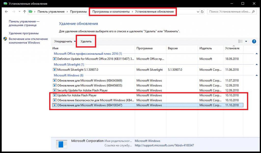
Task: Sort by the Издатель column header
Action: pyautogui.click(x=206, y=48)
